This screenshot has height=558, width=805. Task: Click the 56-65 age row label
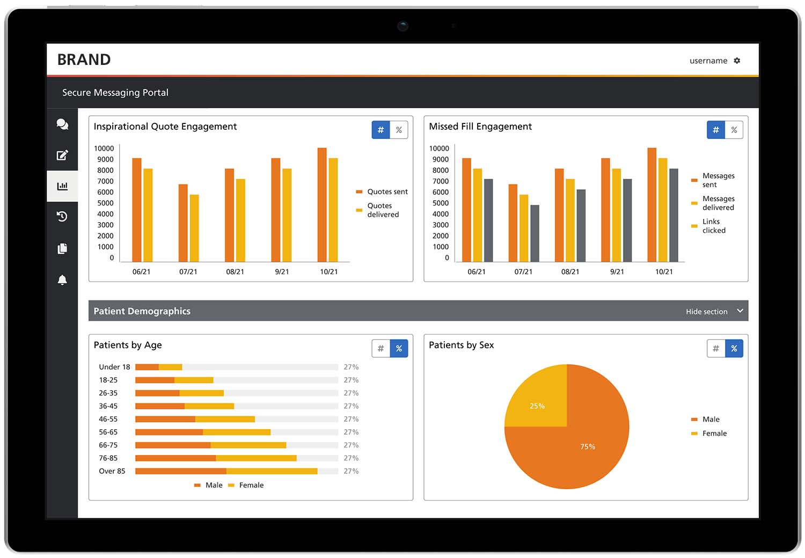click(108, 432)
